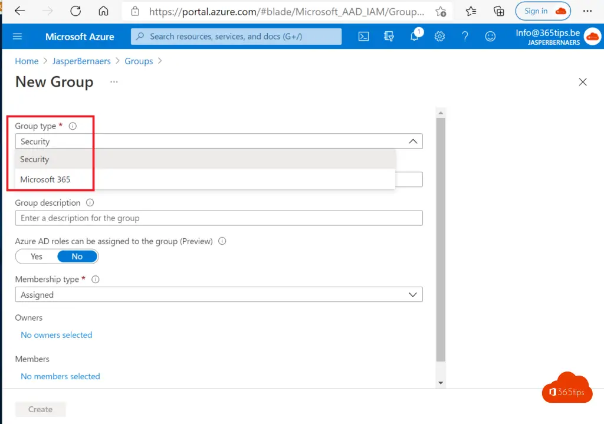Screen dimensions: 604x424
Task: Open the feedback smiley icon
Action: point(490,36)
